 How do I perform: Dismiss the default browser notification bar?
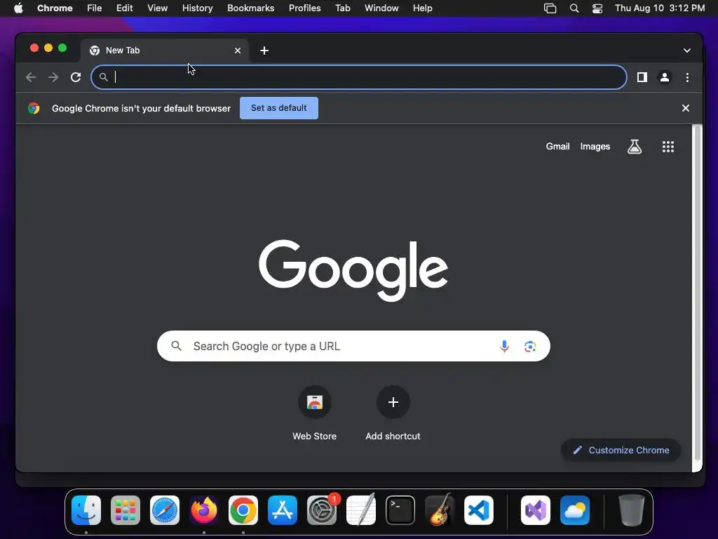[x=686, y=108]
